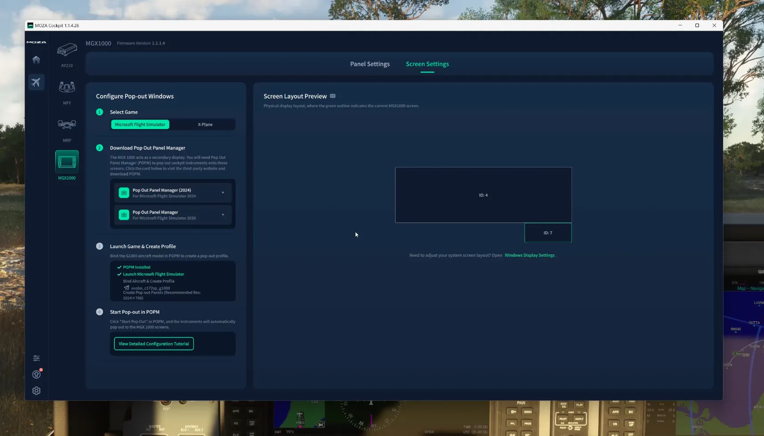The height and width of the screenshot is (436, 764).
Task: Click the paper plane icon beside asobo_c172sp_g1000
Action: click(x=127, y=288)
